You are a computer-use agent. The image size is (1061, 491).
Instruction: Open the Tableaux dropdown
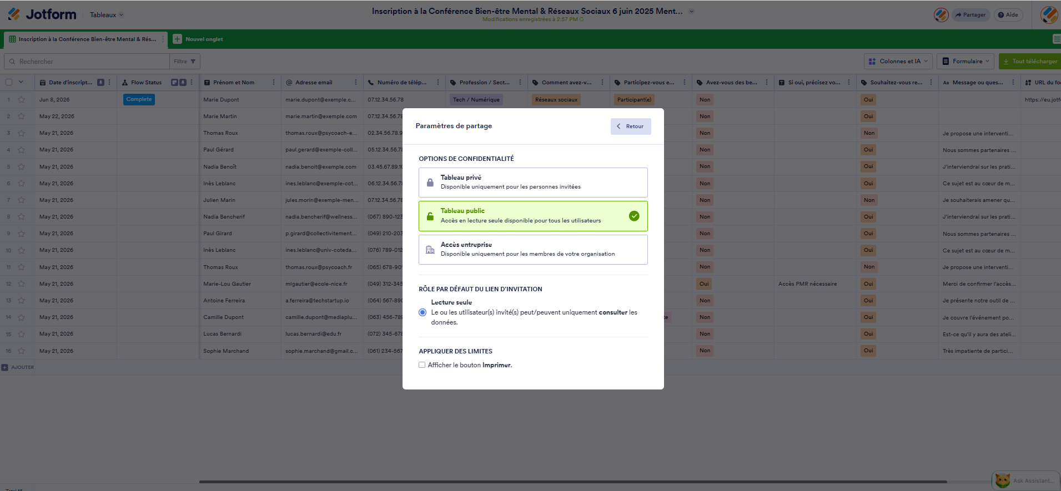(x=107, y=15)
